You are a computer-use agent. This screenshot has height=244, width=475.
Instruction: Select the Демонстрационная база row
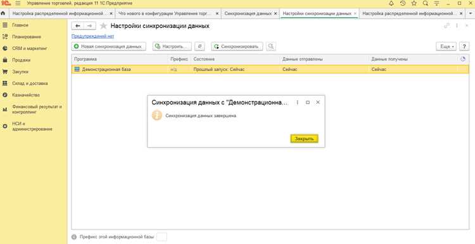pyautogui.click(x=270, y=70)
